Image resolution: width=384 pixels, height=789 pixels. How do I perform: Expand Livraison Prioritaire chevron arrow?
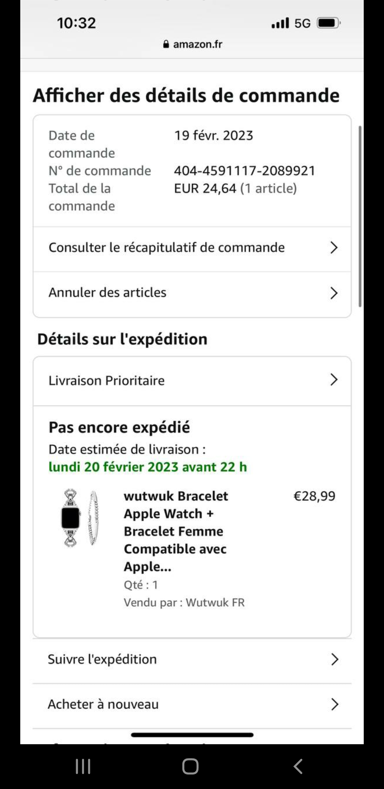pos(334,380)
